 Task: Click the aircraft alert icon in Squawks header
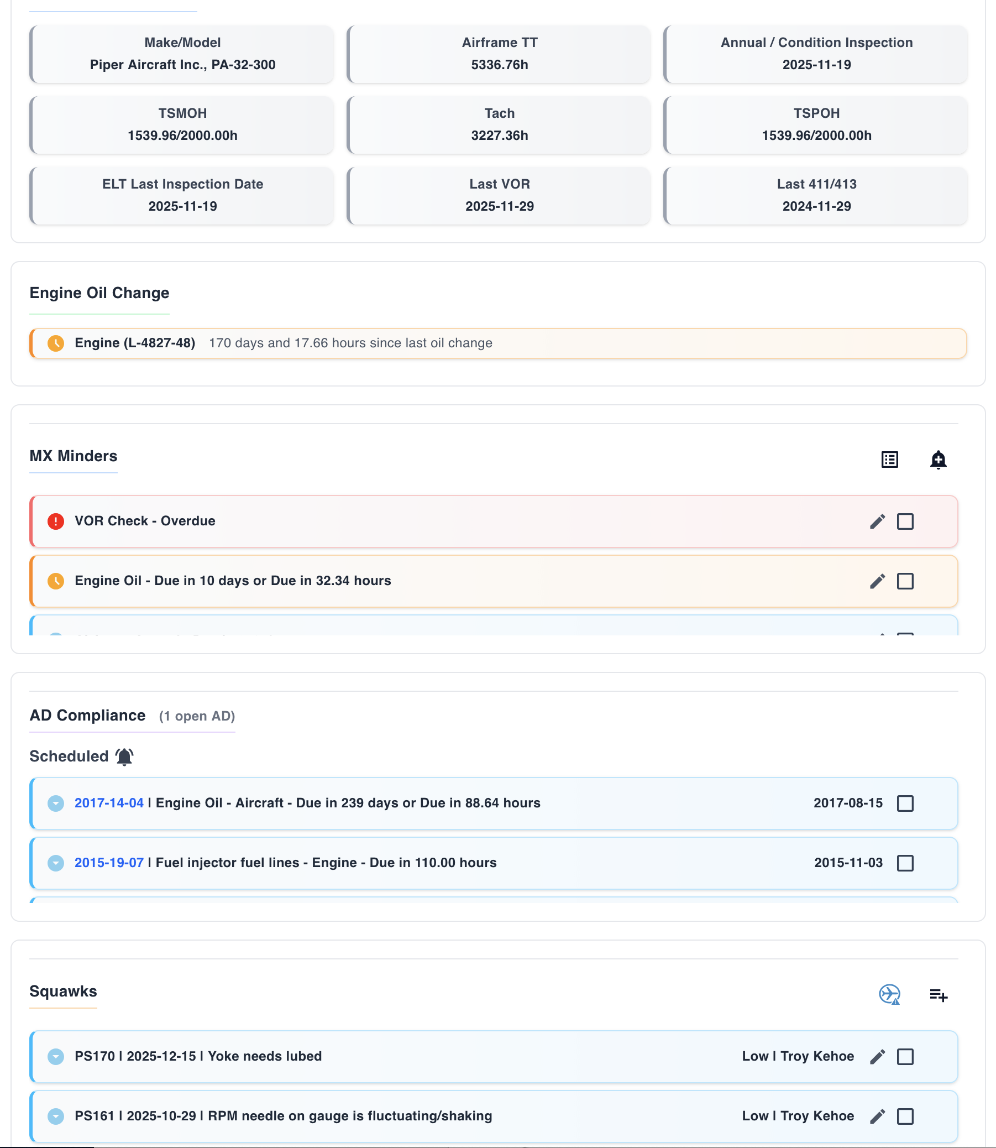pyautogui.click(x=891, y=995)
